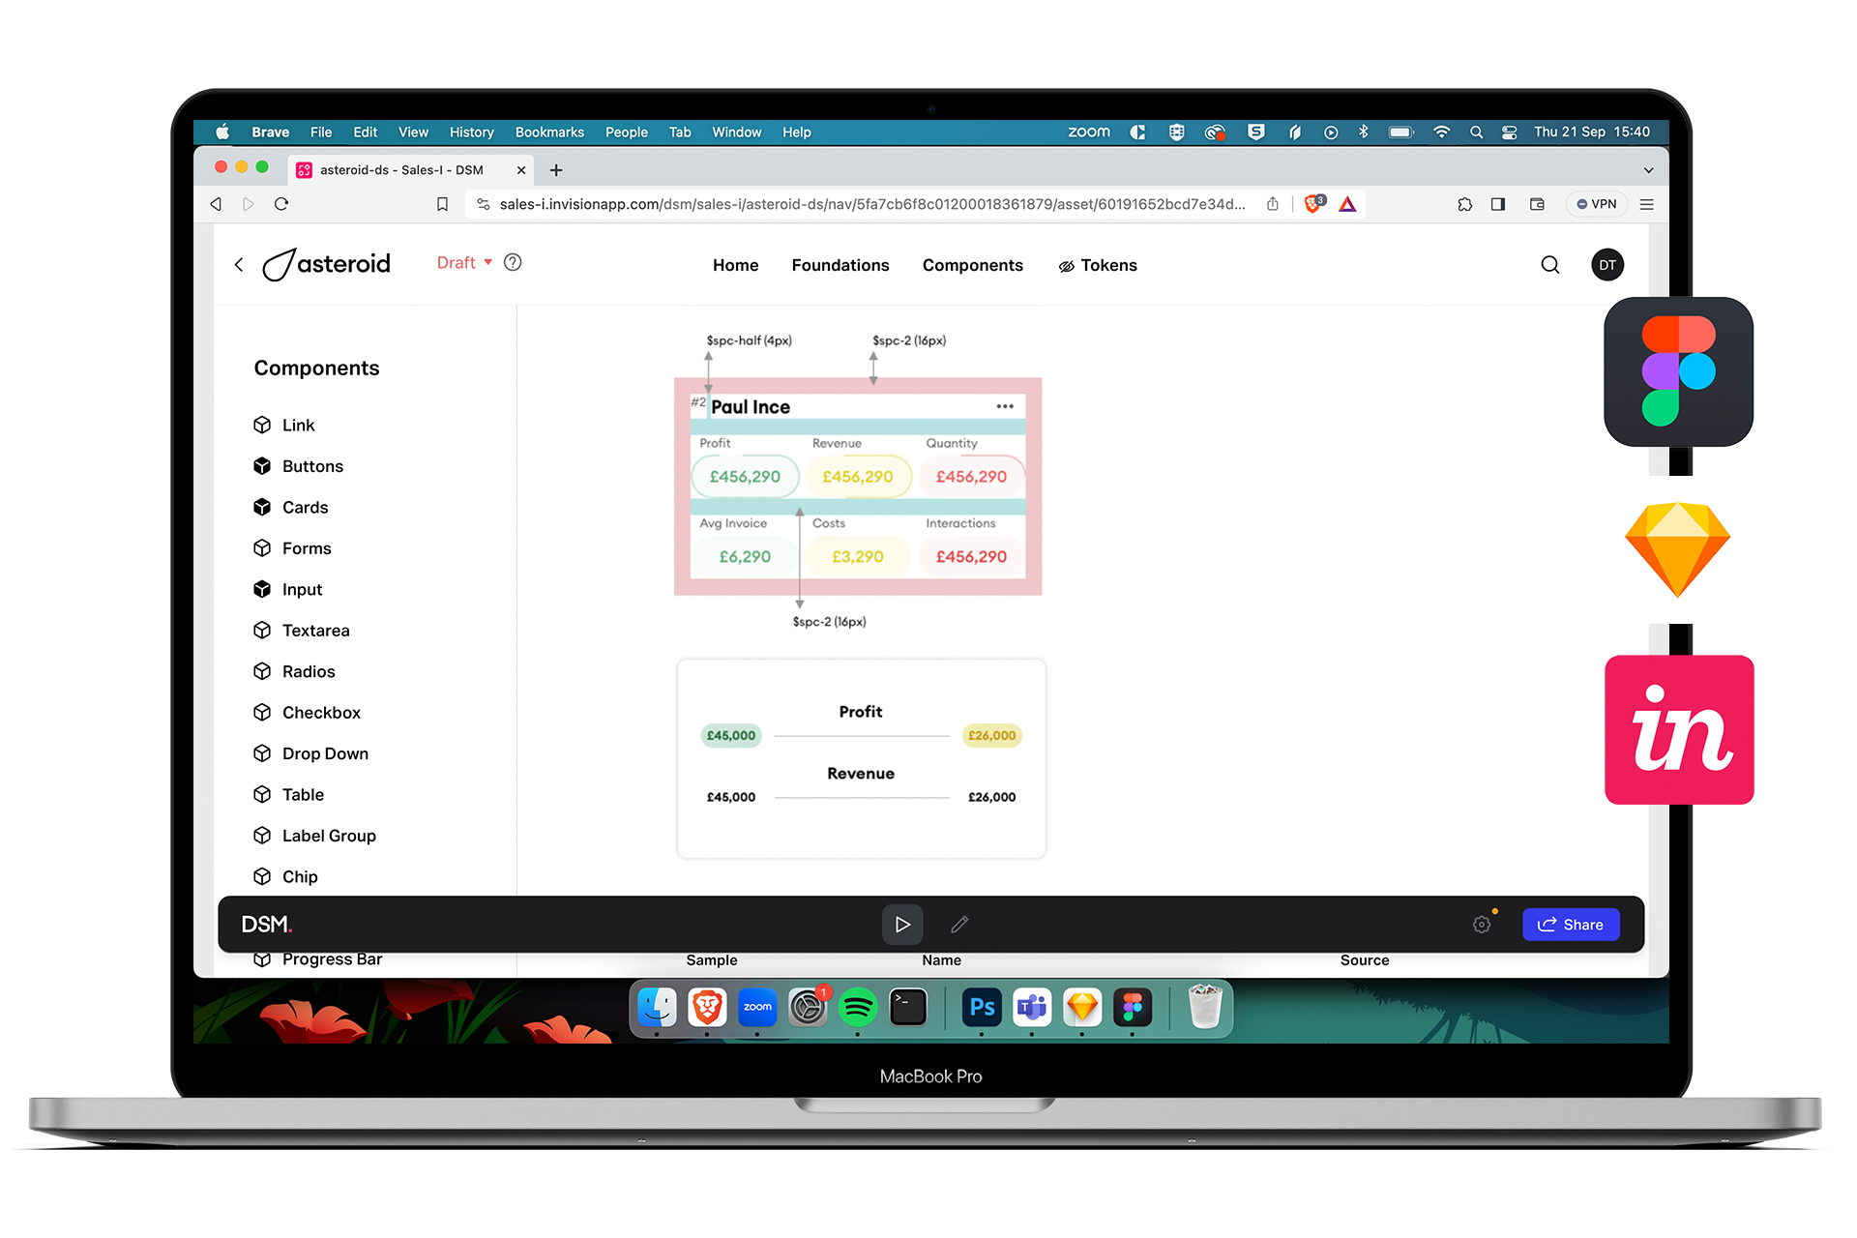The image size is (1857, 1238).
Task: Open the Draft version dropdown
Action: [x=464, y=262]
